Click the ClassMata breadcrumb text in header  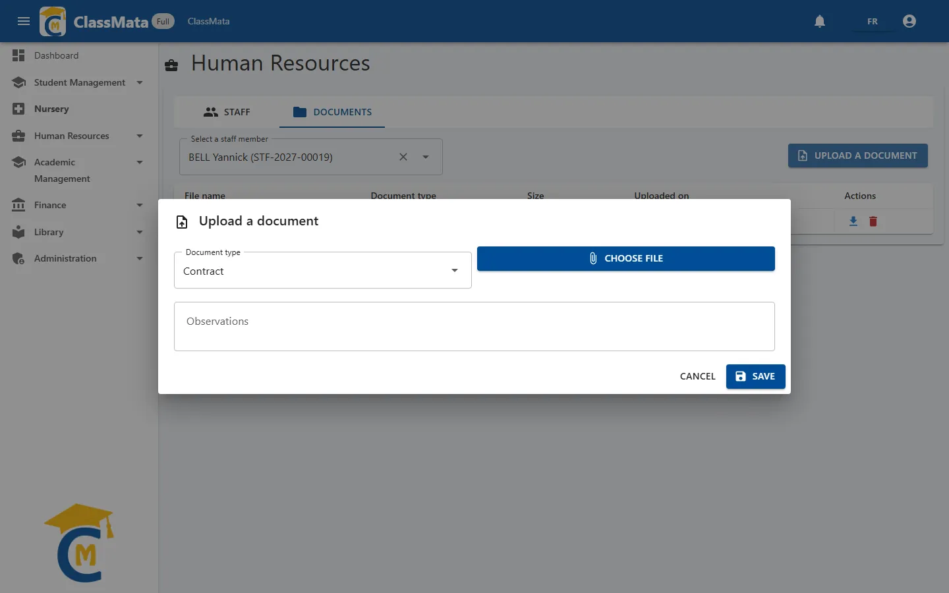click(209, 21)
